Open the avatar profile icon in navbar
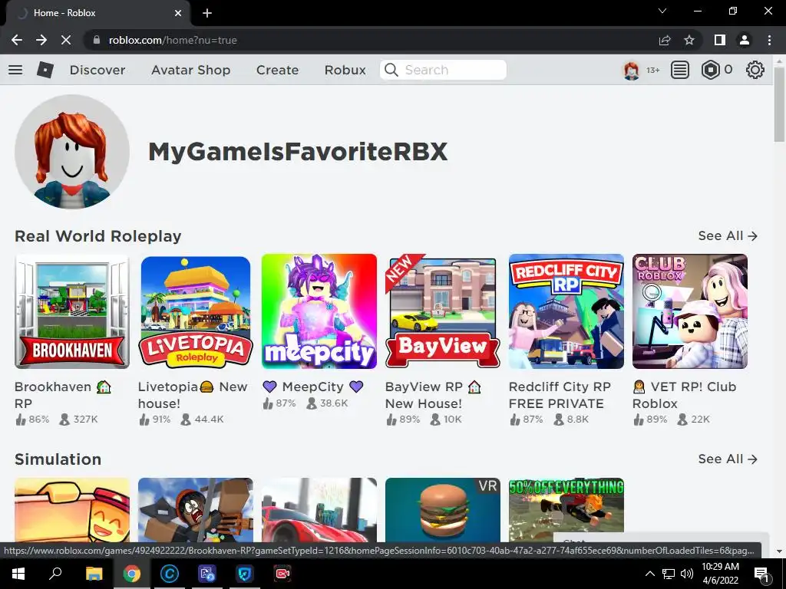The image size is (786, 589). pos(631,70)
